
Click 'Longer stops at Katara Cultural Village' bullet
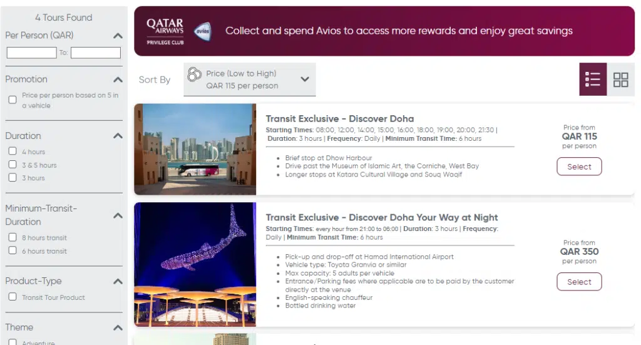tap(374, 174)
